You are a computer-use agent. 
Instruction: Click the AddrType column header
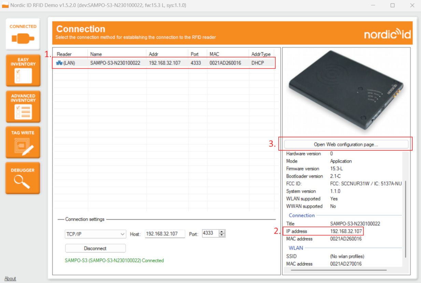point(261,54)
